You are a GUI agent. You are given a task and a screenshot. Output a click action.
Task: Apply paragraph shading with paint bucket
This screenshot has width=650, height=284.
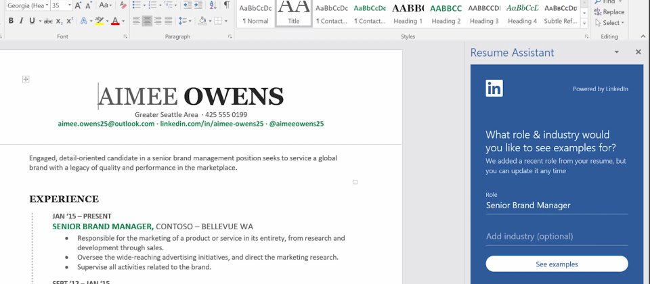coord(202,21)
